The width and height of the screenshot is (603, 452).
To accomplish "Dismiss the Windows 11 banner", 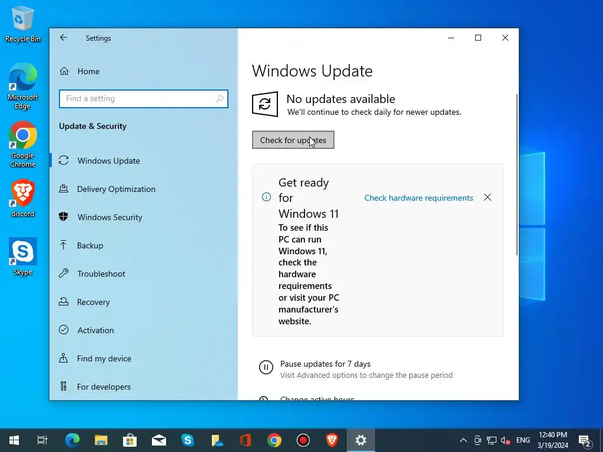I will point(488,197).
